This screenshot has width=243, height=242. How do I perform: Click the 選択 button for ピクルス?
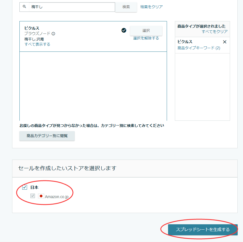pos(146,31)
